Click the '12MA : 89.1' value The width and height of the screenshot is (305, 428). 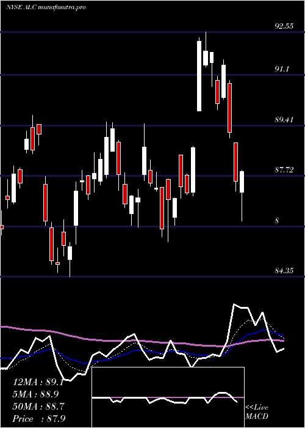pyautogui.click(x=38, y=382)
